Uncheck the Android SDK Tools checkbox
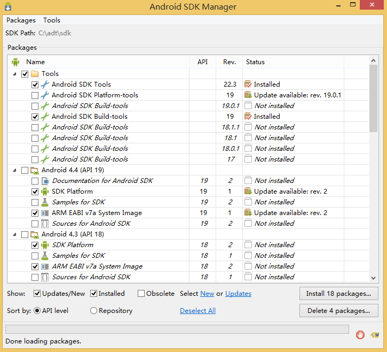This screenshot has height=352, width=387. 35,85
